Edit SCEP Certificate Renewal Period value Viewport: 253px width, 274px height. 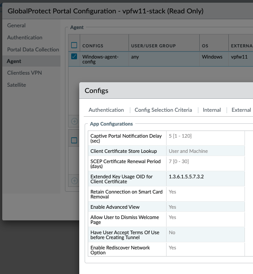pyautogui.click(x=206, y=164)
